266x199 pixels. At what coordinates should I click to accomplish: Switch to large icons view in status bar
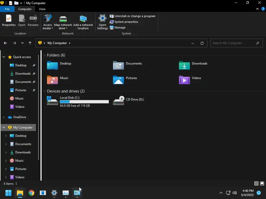(262, 183)
